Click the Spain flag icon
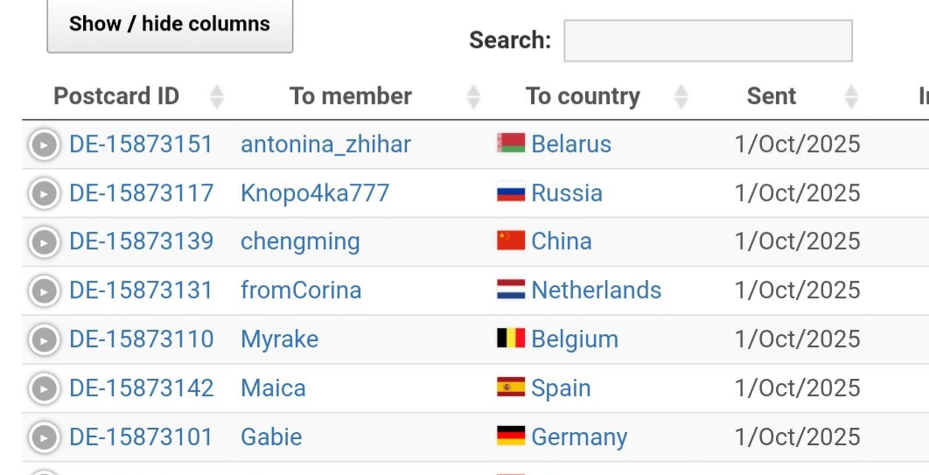 pyautogui.click(x=511, y=388)
